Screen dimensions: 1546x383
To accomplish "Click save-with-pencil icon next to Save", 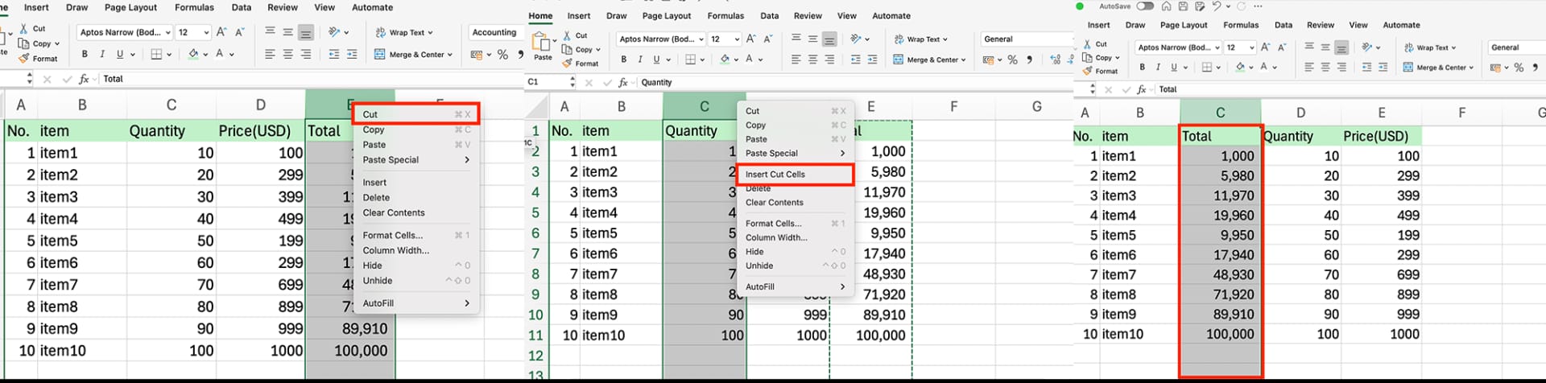I will pos(1200,6).
